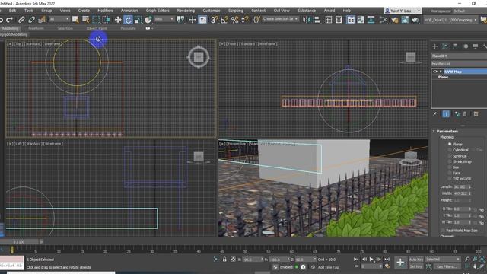Expand the UVW Map modifier sub-objects
This screenshot has height=274, width=487.
441,72
